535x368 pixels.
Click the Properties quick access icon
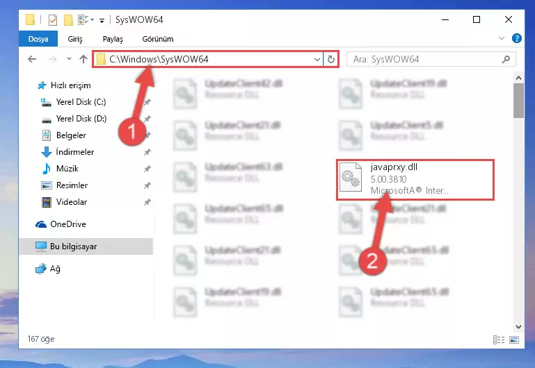coord(53,20)
